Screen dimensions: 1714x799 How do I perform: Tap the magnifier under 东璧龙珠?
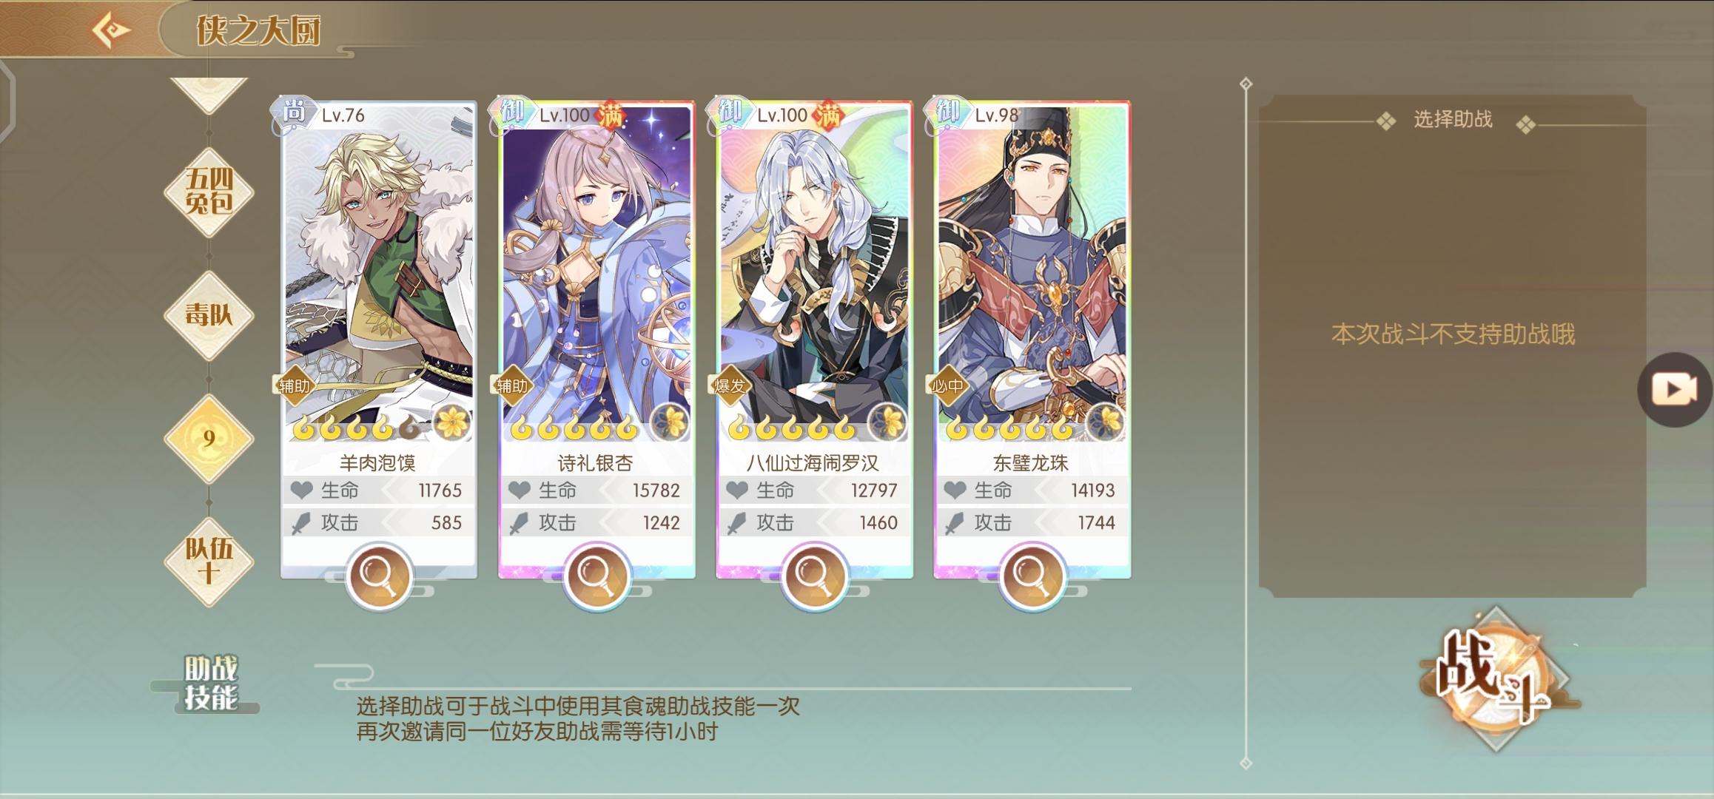[1031, 577]
